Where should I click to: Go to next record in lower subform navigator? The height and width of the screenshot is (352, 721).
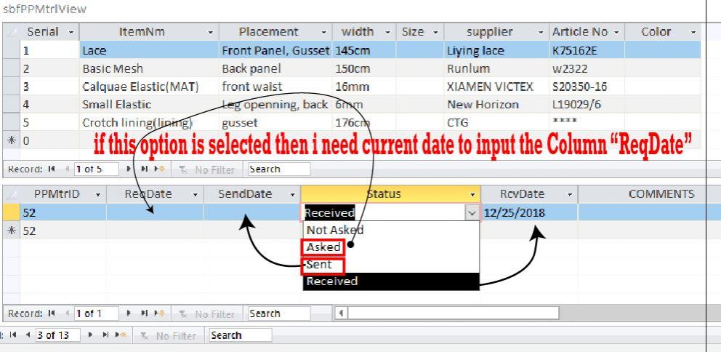click(129, 313)
